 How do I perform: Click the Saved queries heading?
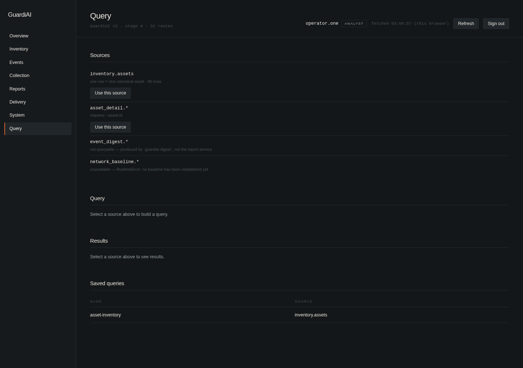[107, 283]
